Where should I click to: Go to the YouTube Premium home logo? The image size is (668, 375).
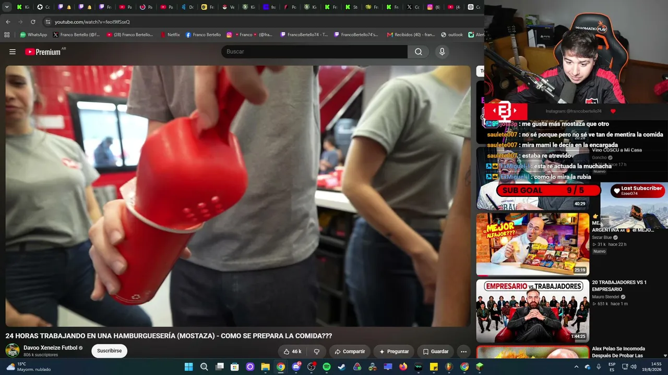(x=43, y=52)
